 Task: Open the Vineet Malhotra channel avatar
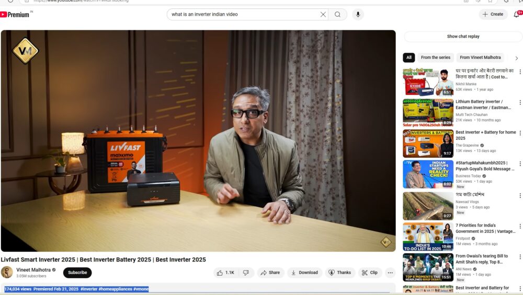click(x=7, y=273)
